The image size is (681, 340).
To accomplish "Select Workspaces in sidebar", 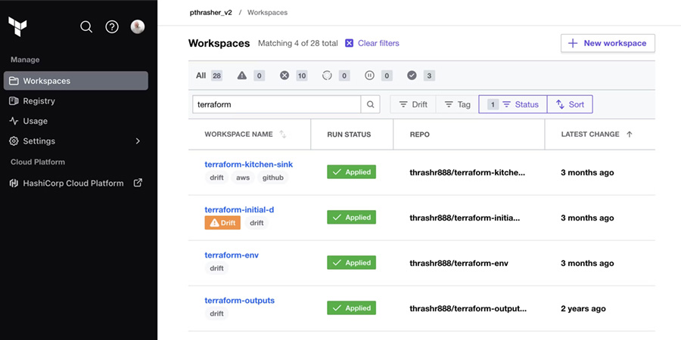I will (76, 81).
